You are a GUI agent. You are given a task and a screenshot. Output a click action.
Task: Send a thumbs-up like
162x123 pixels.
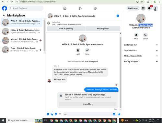(119, 114)
